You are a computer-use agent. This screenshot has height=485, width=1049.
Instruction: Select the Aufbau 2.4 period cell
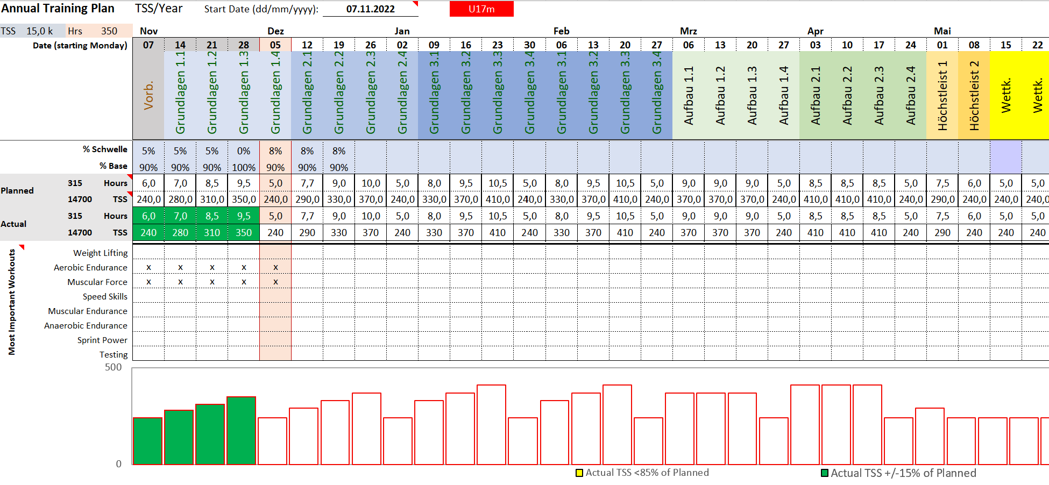[x=911, y=95]
